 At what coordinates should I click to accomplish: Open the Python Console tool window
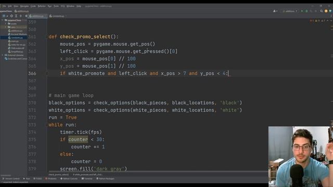point(69,179)
